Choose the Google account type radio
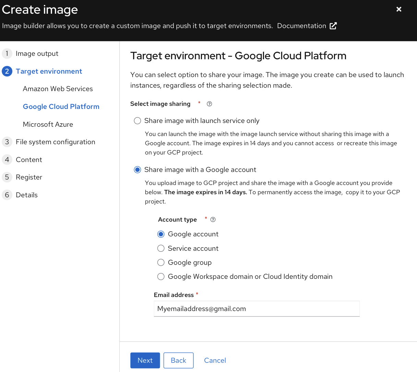The width and height of the screenshot is (417, 372). (x=161, y=234)
